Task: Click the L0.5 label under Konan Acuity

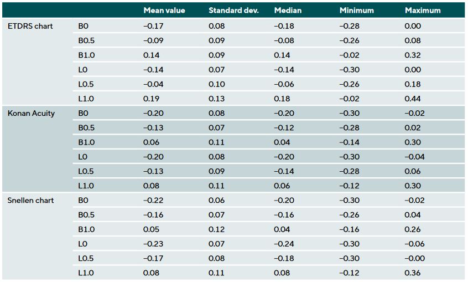Action: pyautogui.click(x=87, y=171)
